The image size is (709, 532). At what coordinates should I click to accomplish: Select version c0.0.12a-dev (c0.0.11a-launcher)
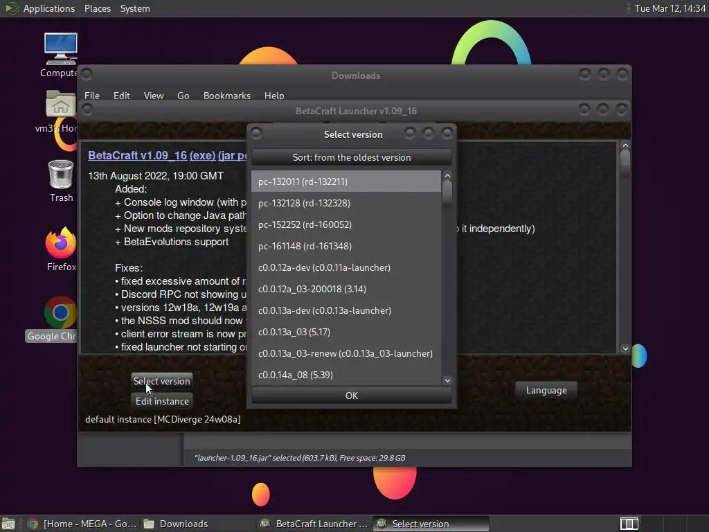346,267
